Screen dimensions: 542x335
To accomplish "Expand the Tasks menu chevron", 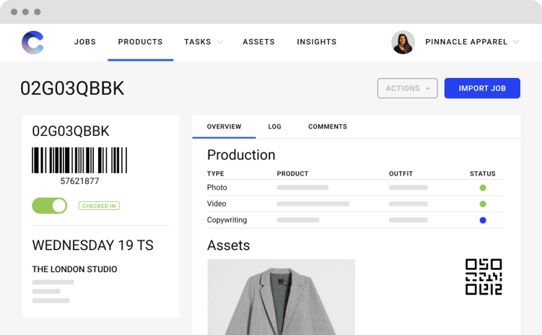I will tap(220, 43).
